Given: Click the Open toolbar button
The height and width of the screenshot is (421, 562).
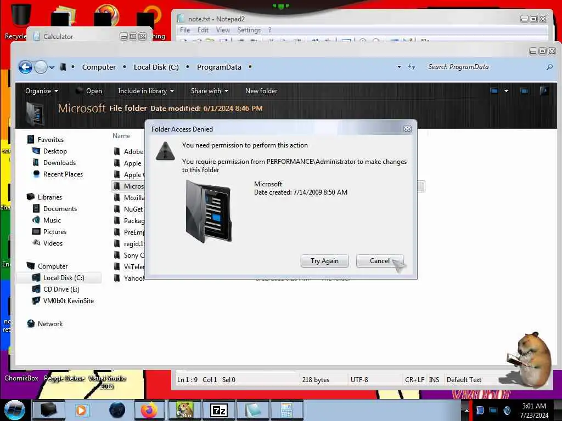Looking at the screenshot, I should (89, 91).
